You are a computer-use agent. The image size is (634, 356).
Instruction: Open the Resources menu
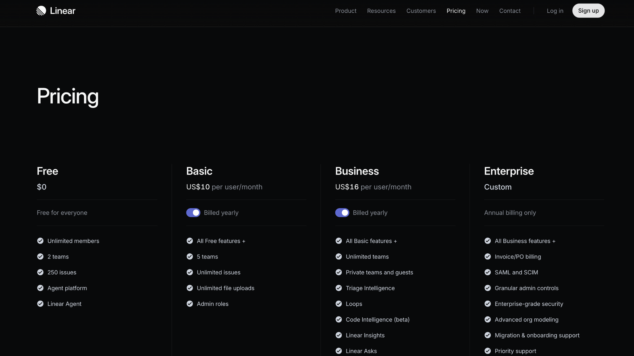tap(381, 11)
